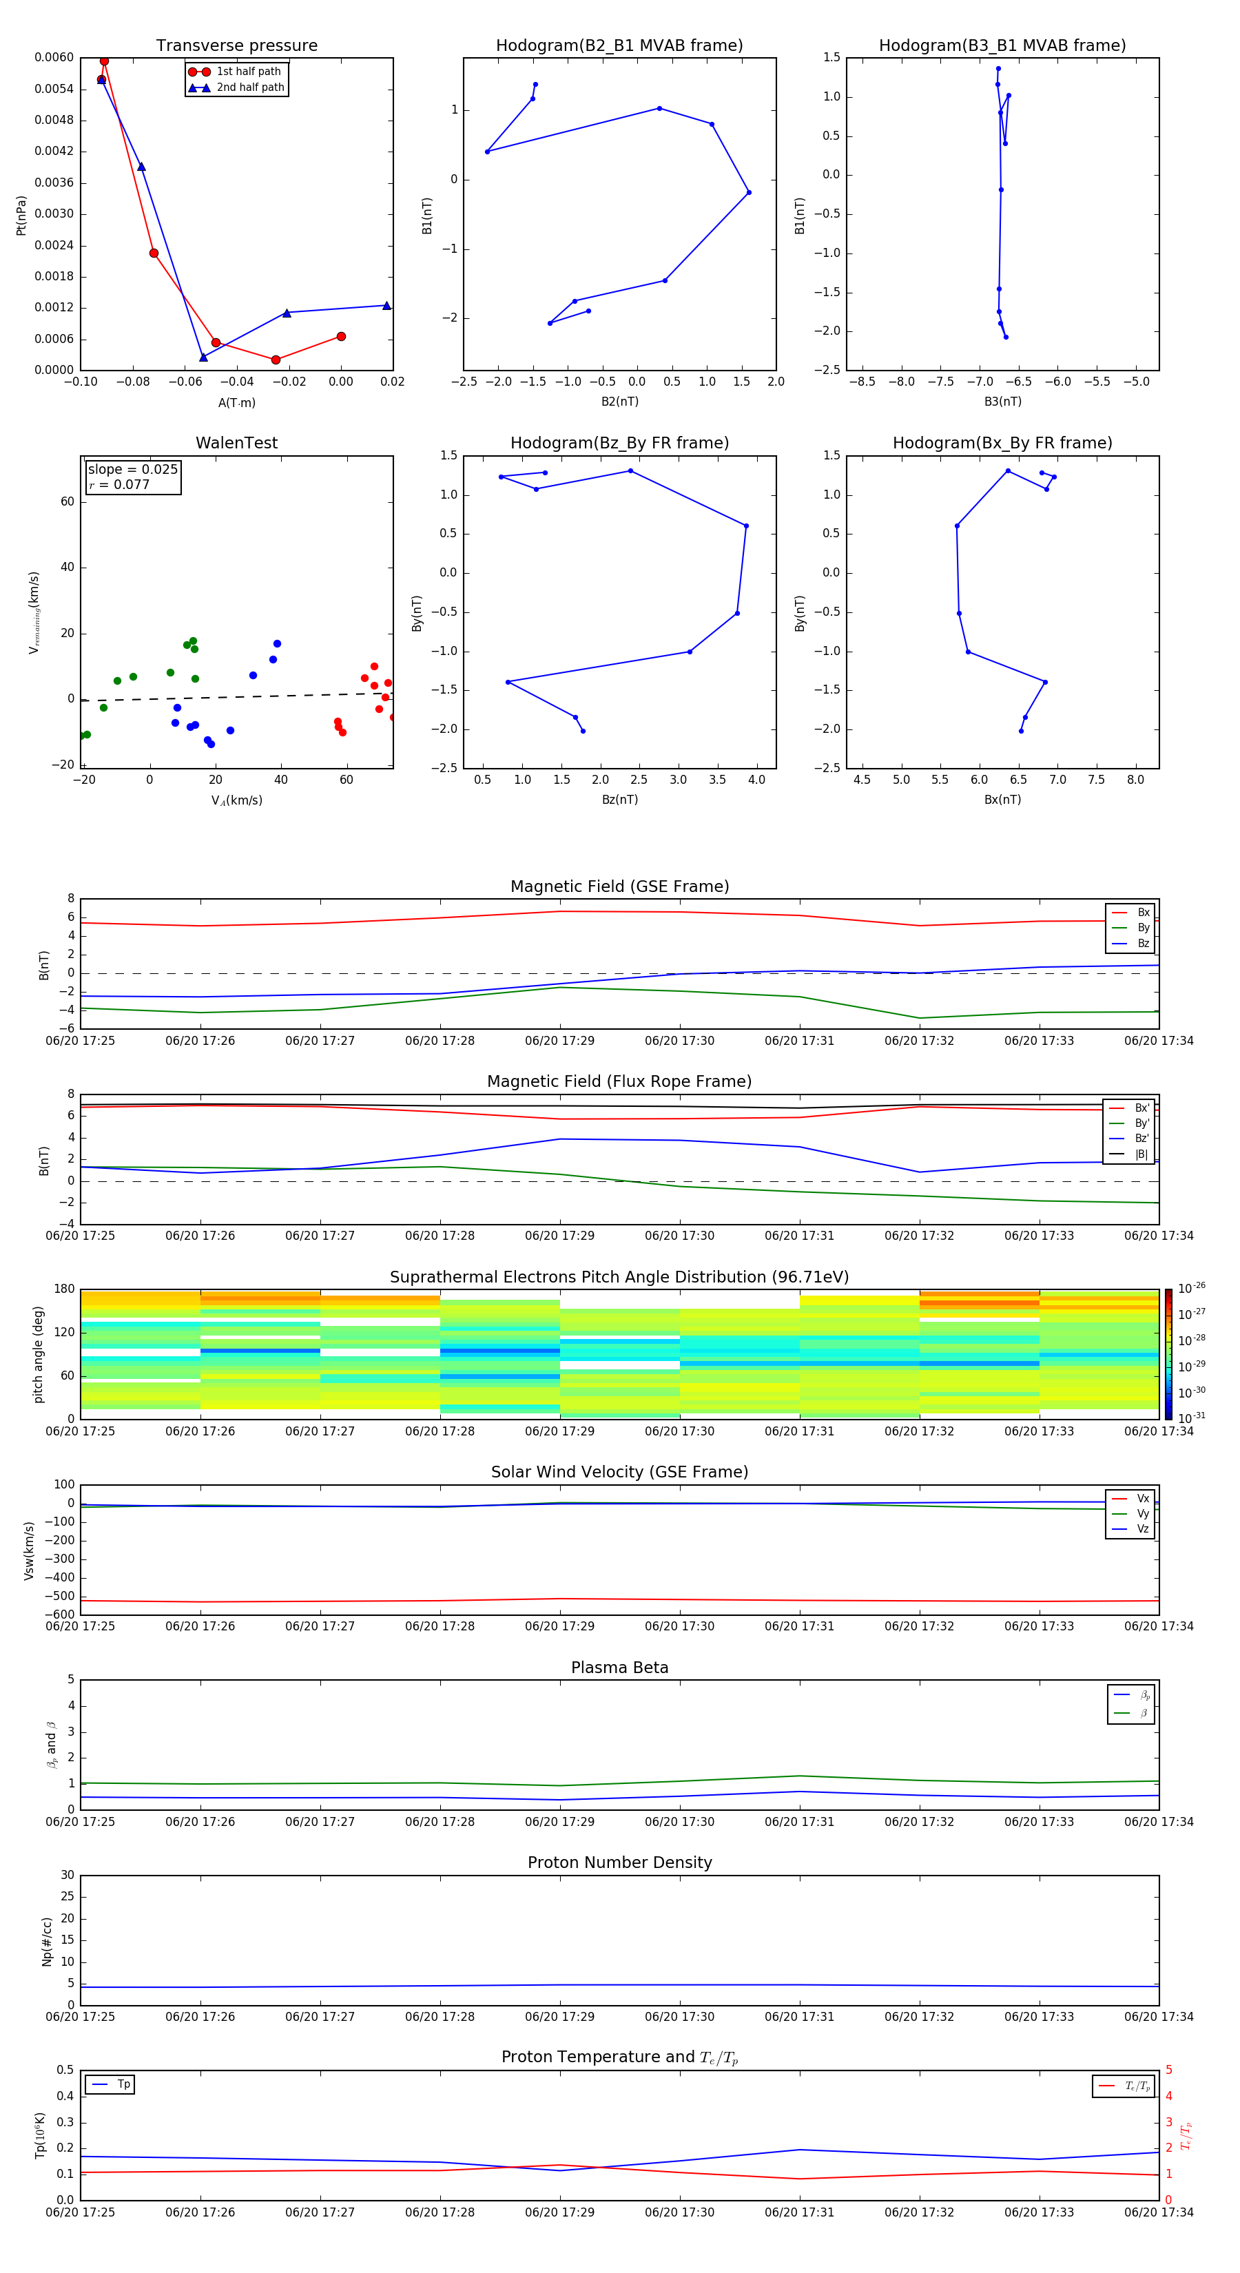Image resolution: width=1240 pixels, height=2273 pixels.
Task: Click the "Hodogram(Bx_By FR frame)" title
Action: coord(1002,443)
